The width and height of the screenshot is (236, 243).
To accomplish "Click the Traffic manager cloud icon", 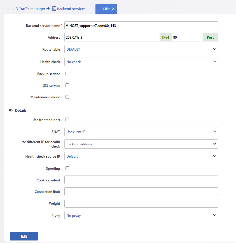I will coord(16,9).
